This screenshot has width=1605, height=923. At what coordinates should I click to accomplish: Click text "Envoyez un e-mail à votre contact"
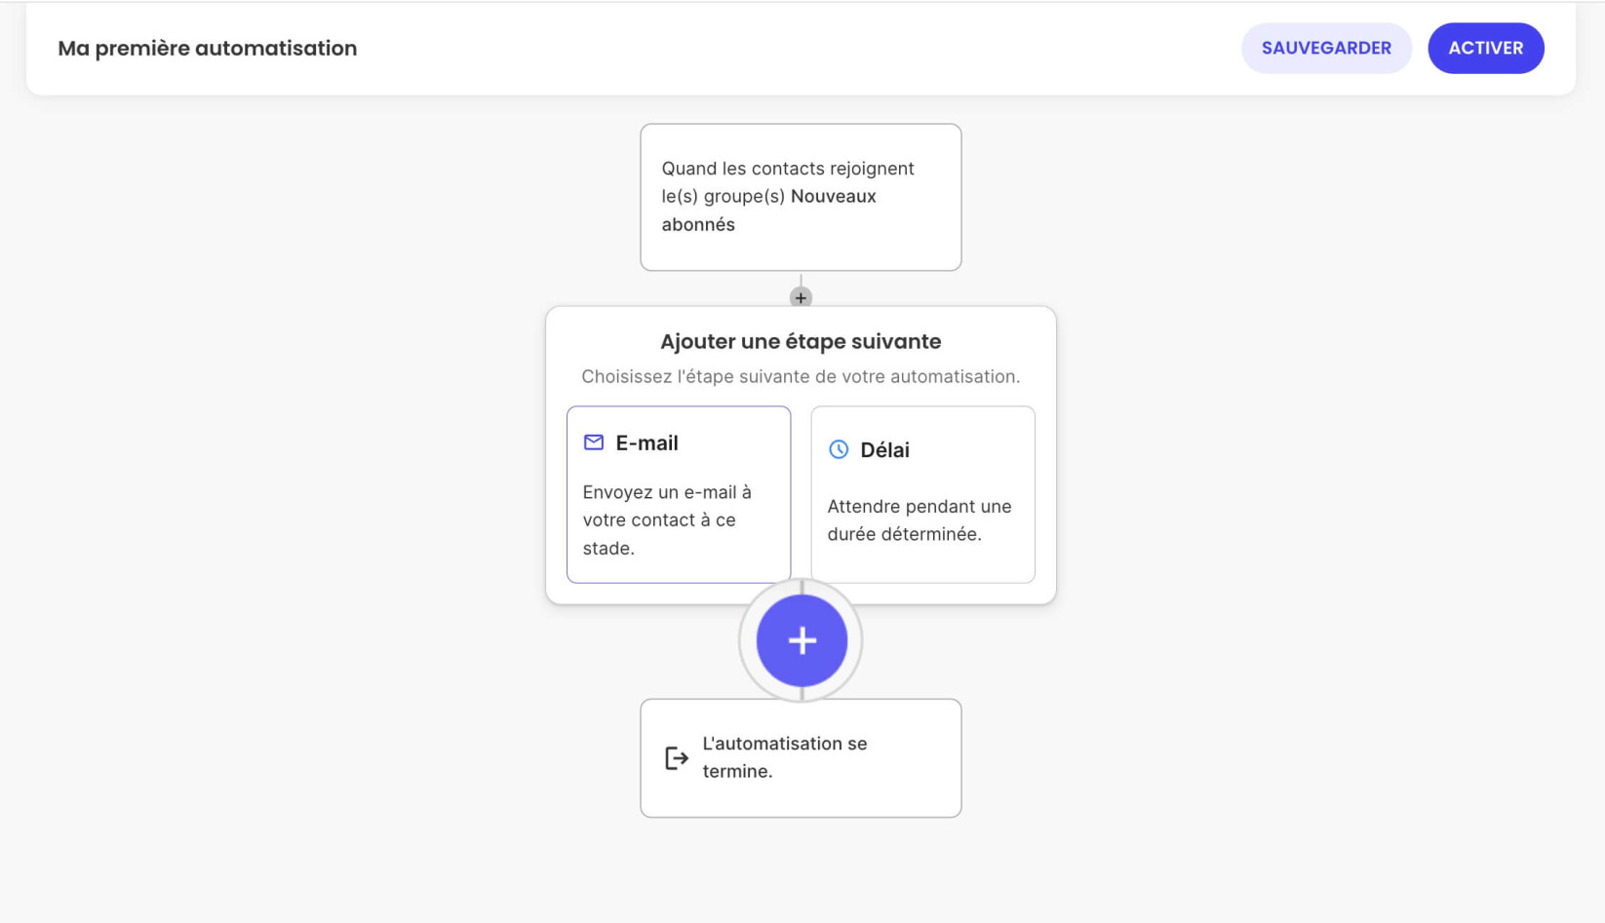coord(667,506)
